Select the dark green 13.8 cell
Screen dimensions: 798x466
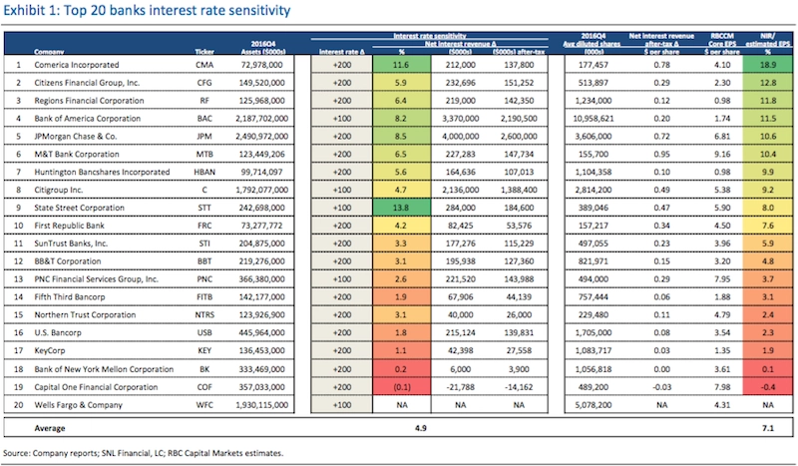point(401,208)
